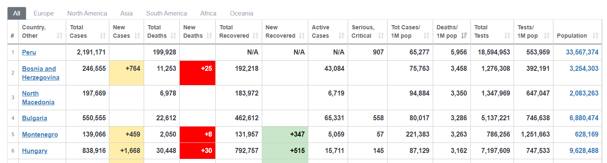Image resolution: width=607 pixels, height=163 pixels.
Task: Select the North America tab
Action: tap(87, 13)
